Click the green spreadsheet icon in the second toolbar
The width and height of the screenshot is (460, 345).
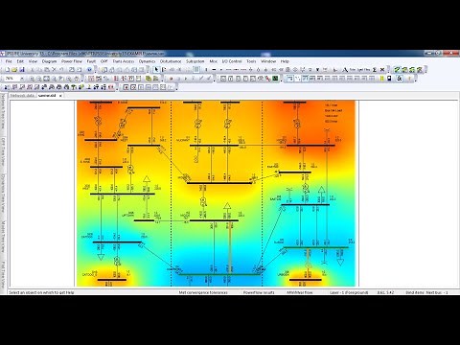click(x=275, y=79)
